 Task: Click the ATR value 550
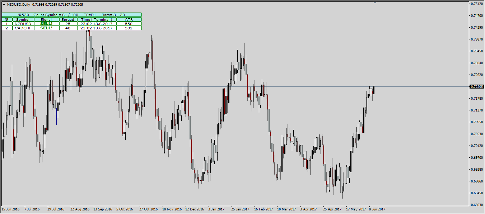pos(129,24)
